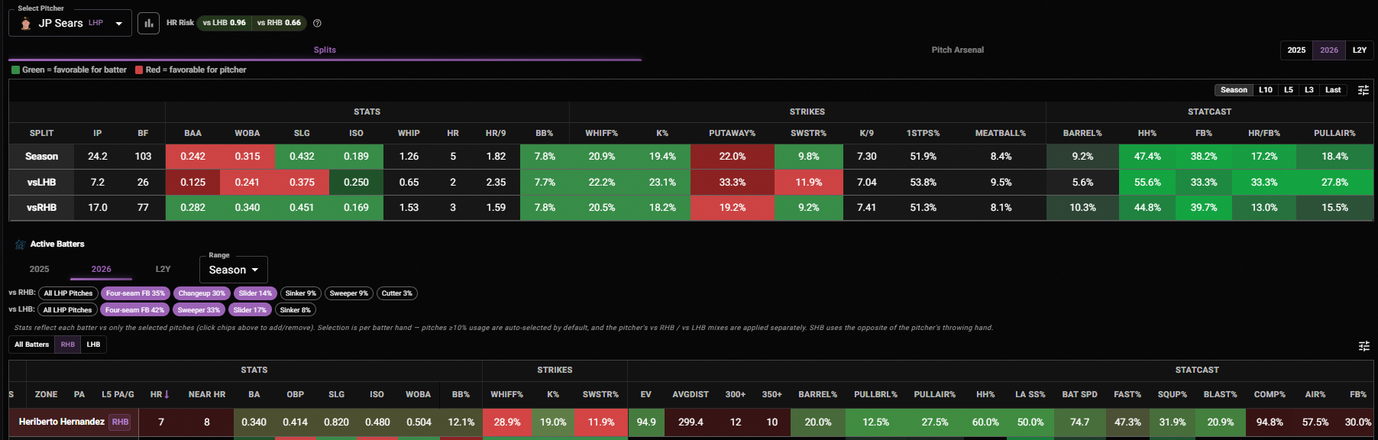Image resolution: width=1378 pixels, height=440 pixels.
Task: Select the 2025 tab under Active Batters
Action: coord(39,269)
